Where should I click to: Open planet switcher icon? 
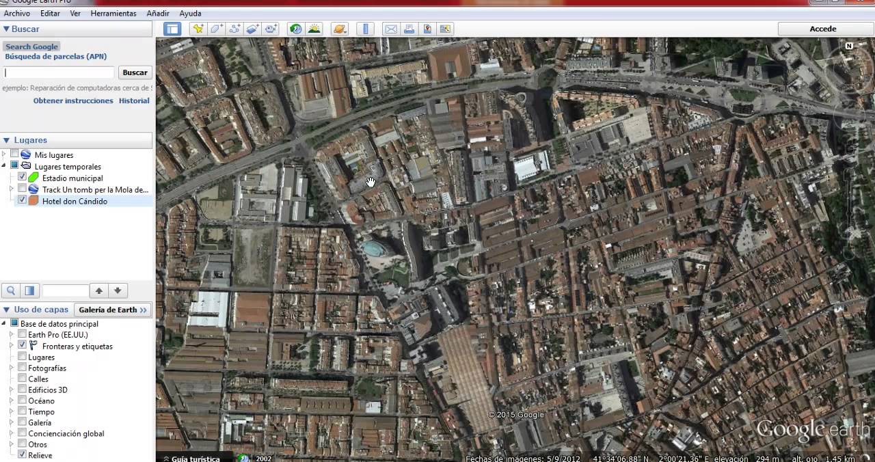coord(340,29)
